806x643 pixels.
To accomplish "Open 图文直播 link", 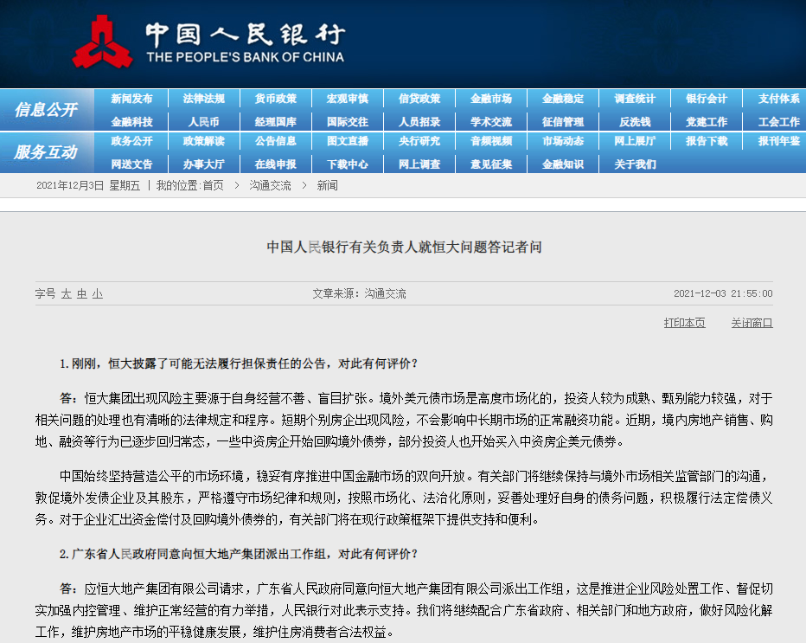I will (348, 141).
